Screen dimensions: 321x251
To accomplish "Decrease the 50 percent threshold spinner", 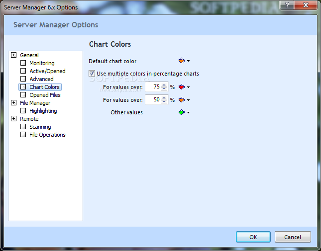I will click(x=164, y=101).
